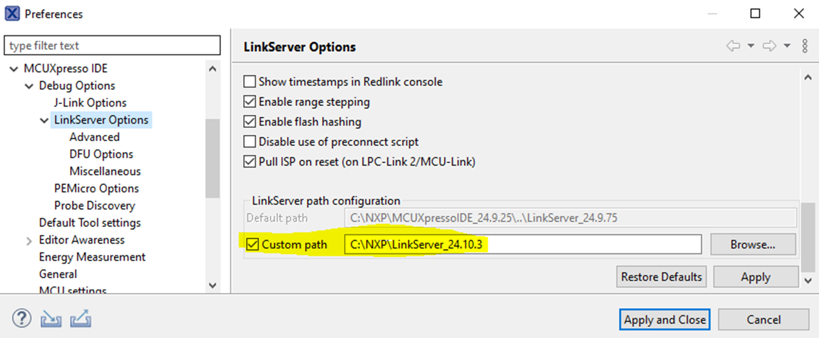Click the import preferences icon
The image size is (819, 338).
50,319
